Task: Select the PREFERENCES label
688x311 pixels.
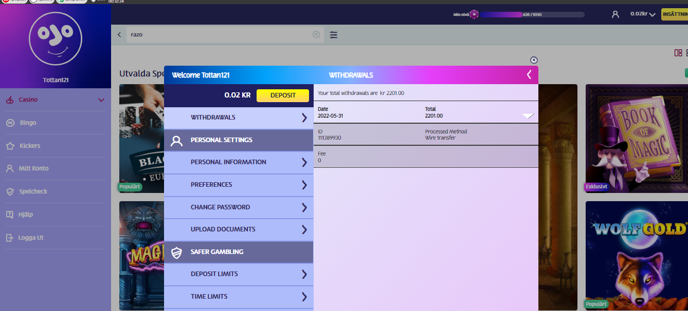Action: [211, 185]
